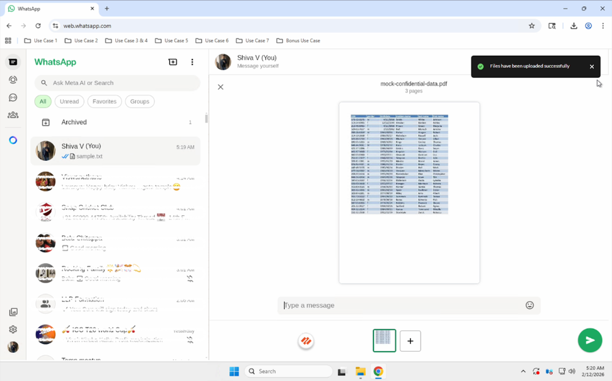The width and height of the screenshot is (612, 381).
Task: Open the Shiva V (You) chat
Action: tap(116, 151)
